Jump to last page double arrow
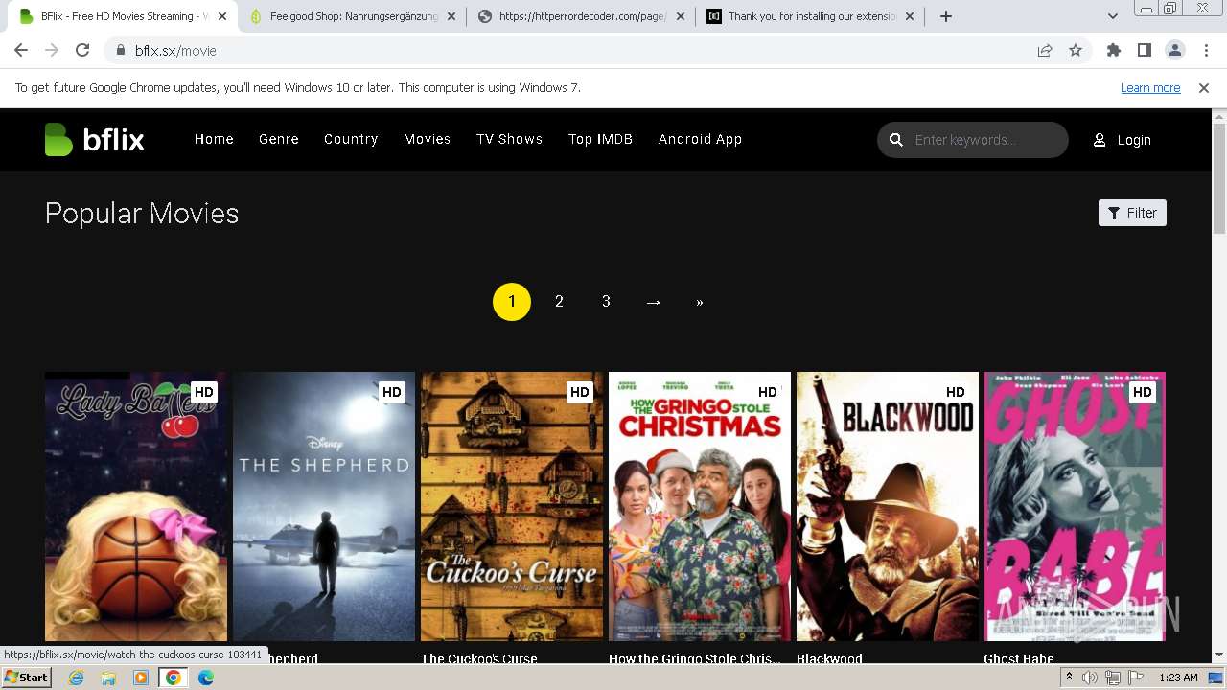The image size is (1227, 690). (x=700, y=302)
